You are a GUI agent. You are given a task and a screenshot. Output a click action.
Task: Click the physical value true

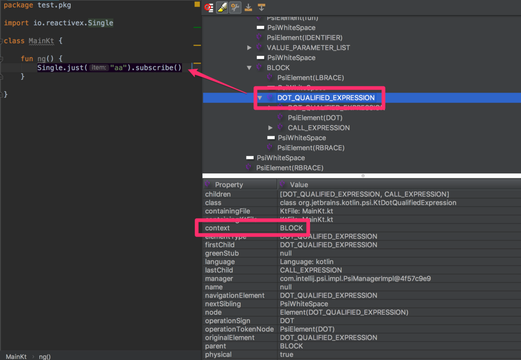pyautogui.click(x=286, y=355)
